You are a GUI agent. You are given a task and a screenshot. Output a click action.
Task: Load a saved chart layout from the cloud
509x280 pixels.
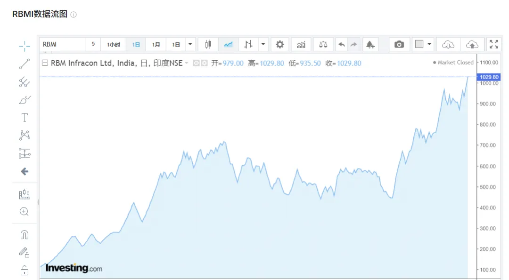(448, 44)
